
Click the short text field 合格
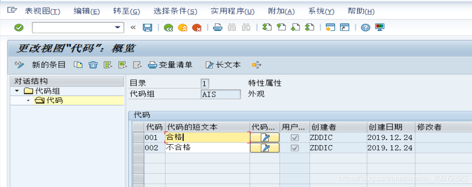pyautogui.click(x=208, y=137)
